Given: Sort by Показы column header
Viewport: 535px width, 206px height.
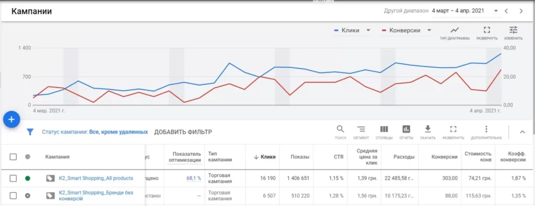Looking at the screenshot, I should (300, 157).
